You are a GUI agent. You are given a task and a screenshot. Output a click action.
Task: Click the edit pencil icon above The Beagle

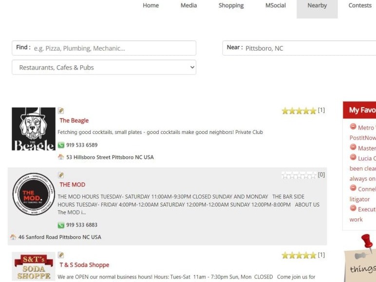(x=61, y=111)
